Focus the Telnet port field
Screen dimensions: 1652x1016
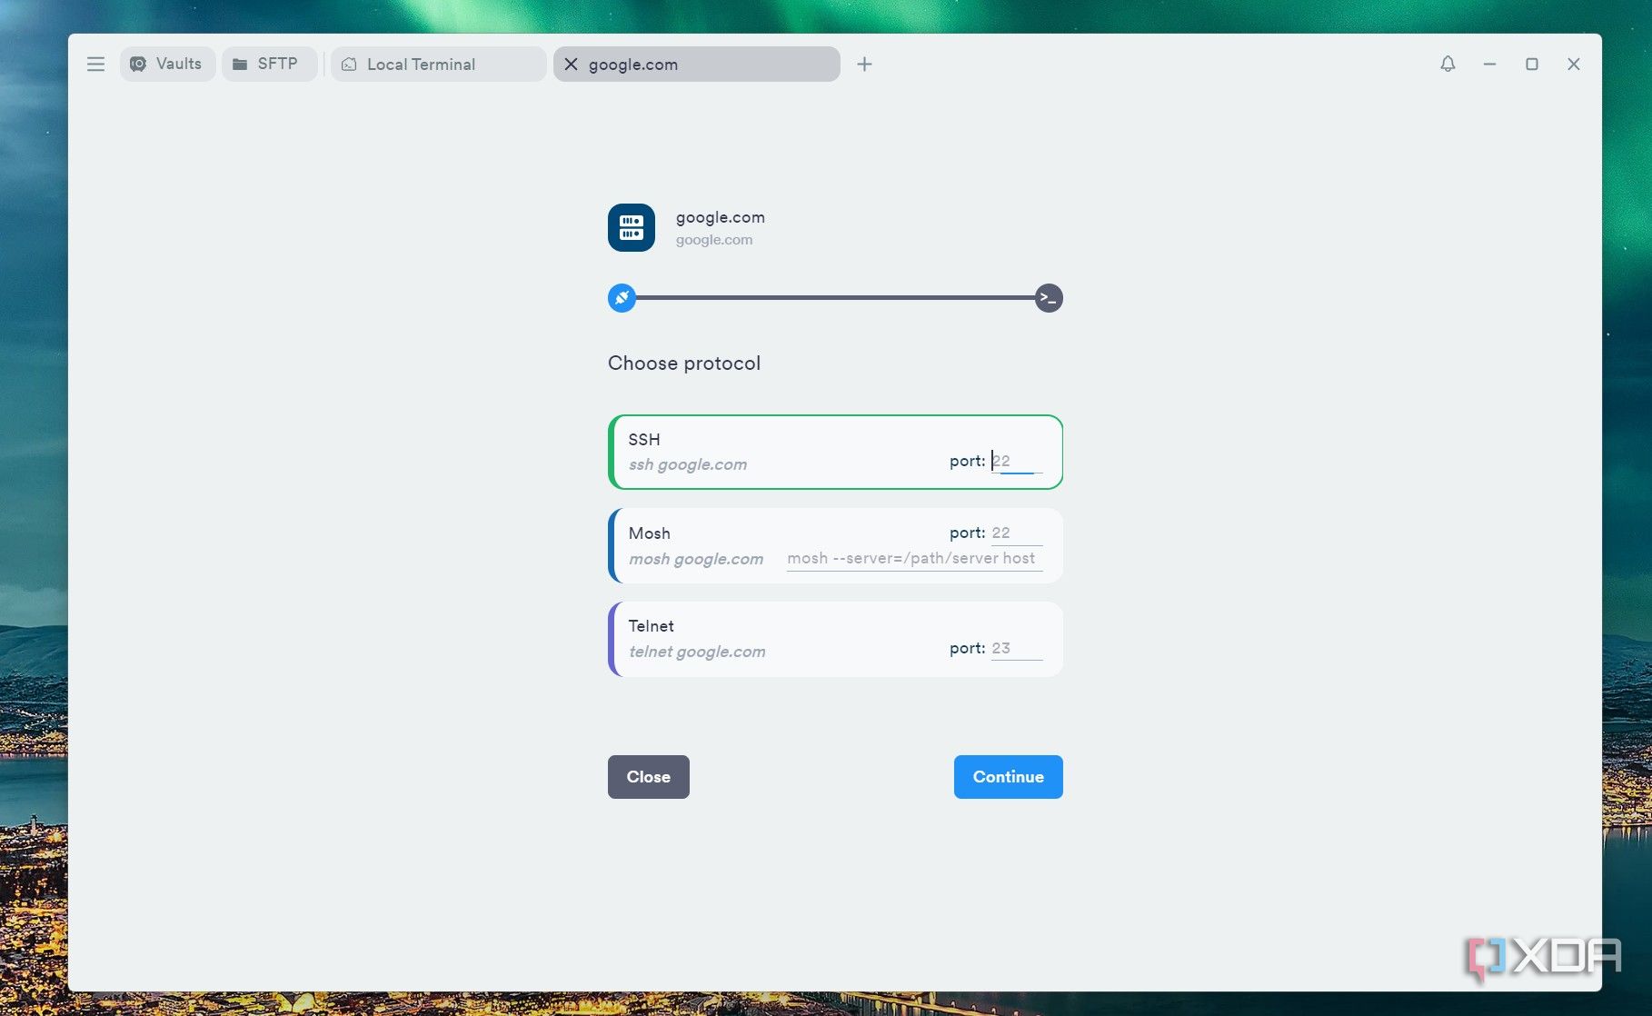(1017, 649)
